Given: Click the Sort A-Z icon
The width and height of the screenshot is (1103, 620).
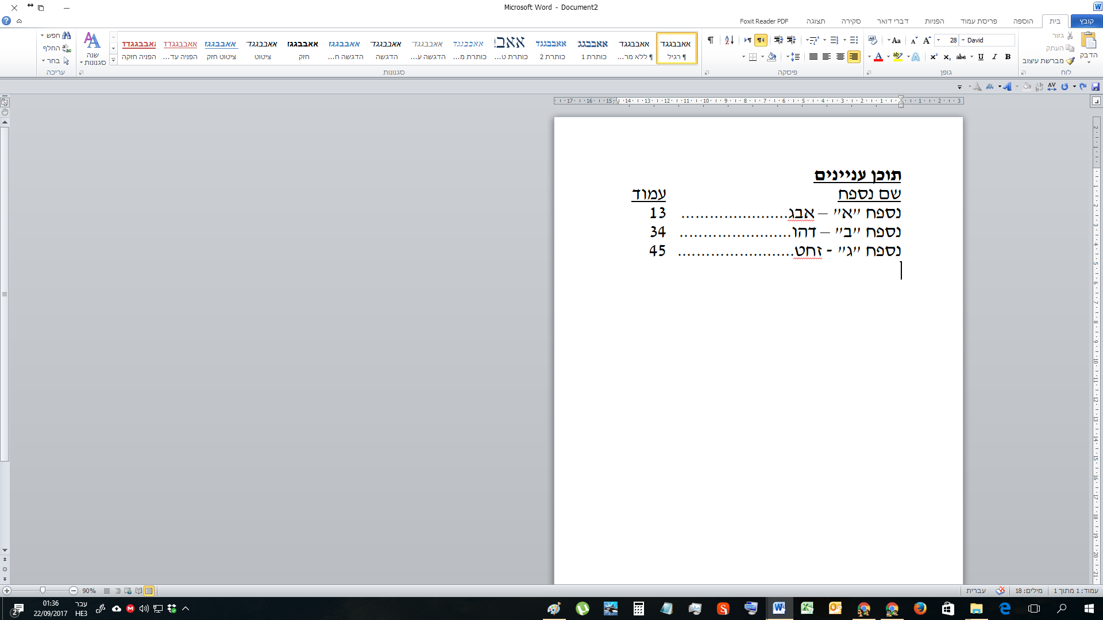Looking at the screenshot, I should point(729,40).
